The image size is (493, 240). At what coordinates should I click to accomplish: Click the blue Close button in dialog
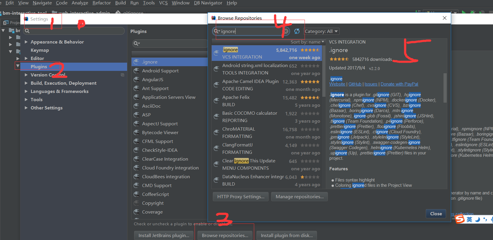coord(436,214)
